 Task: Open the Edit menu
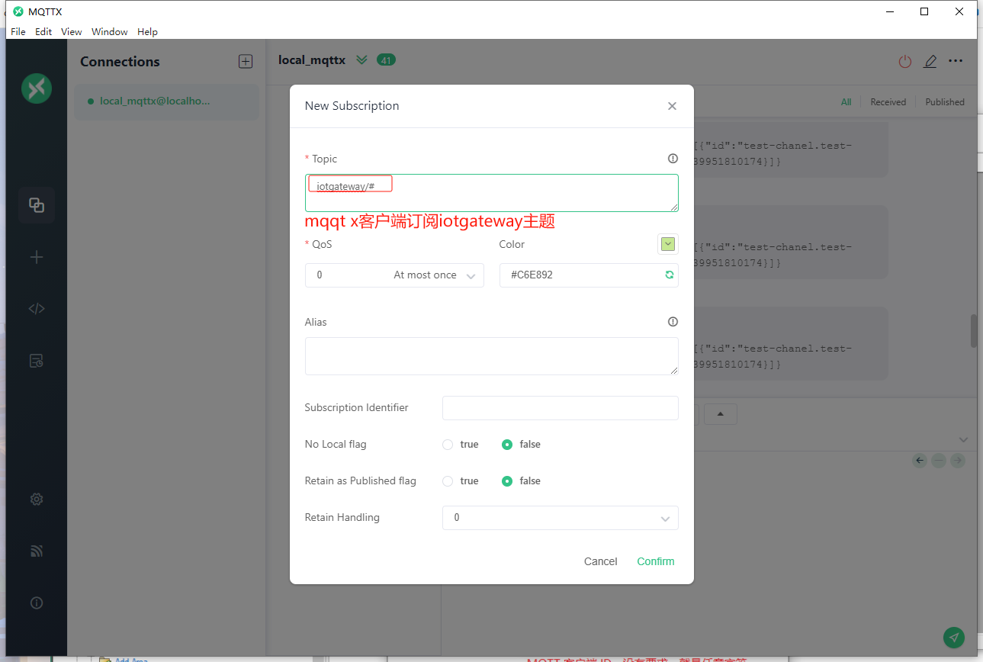tap(43, 32)
